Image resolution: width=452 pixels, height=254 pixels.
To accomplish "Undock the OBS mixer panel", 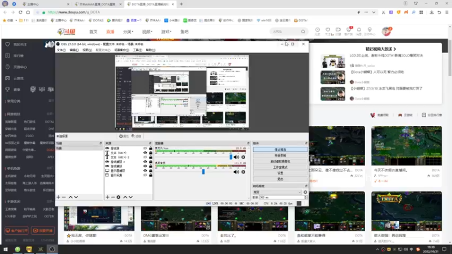I will [x=248, y=143].
